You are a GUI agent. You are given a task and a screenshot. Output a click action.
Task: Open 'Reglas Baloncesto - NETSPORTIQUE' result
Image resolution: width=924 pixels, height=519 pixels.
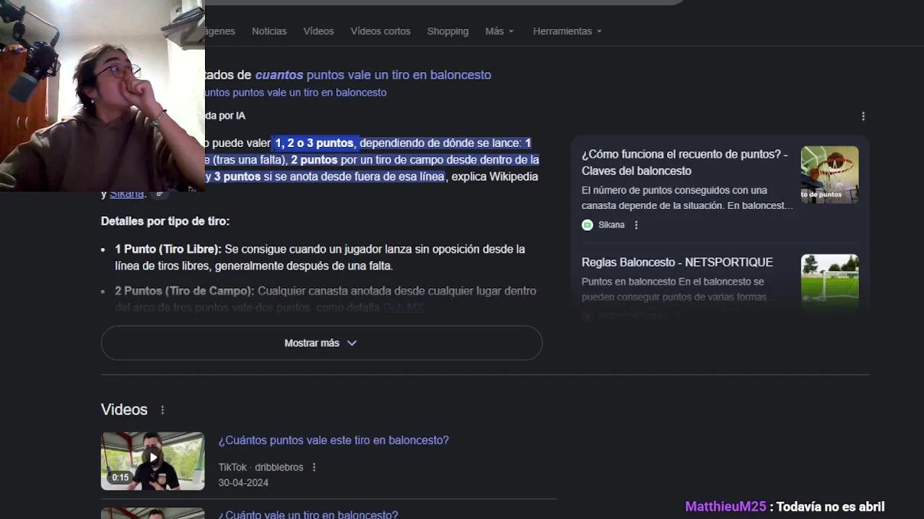click(677, 262)
